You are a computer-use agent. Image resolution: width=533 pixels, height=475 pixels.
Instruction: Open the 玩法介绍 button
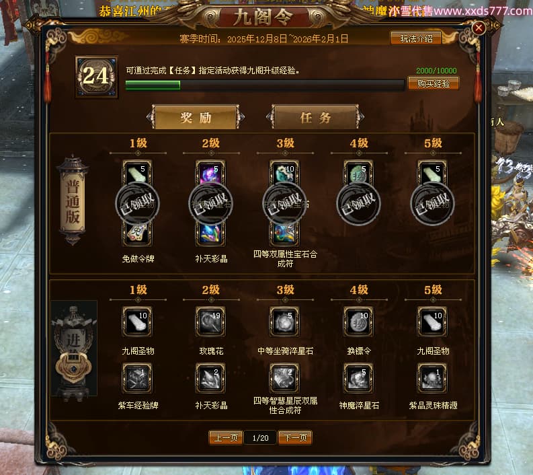click(x=416, y=38)
